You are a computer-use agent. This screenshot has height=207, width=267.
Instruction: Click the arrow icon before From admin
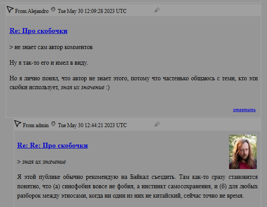(17, 124)
